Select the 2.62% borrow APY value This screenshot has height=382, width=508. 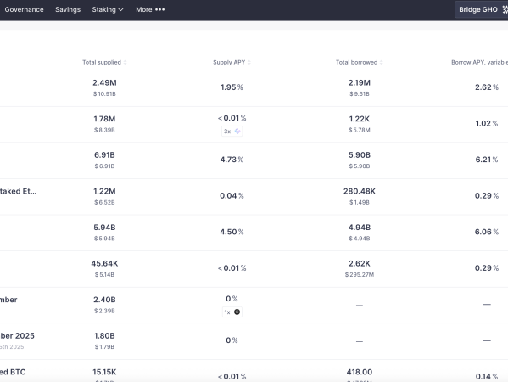tap(487, 87)
